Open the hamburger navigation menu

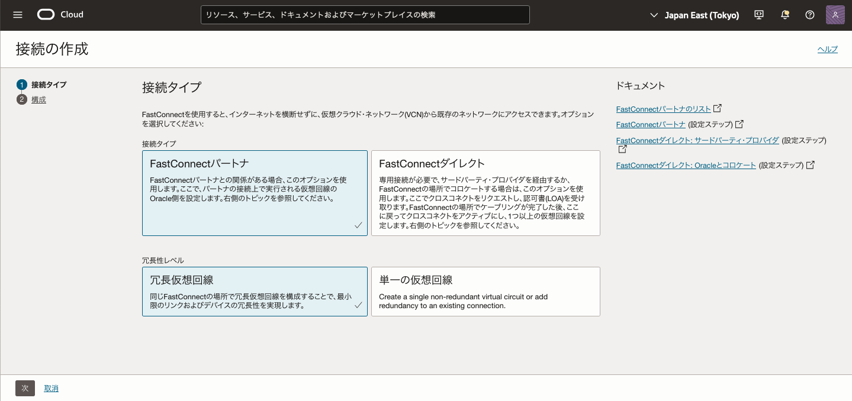[x=18, y=15]
